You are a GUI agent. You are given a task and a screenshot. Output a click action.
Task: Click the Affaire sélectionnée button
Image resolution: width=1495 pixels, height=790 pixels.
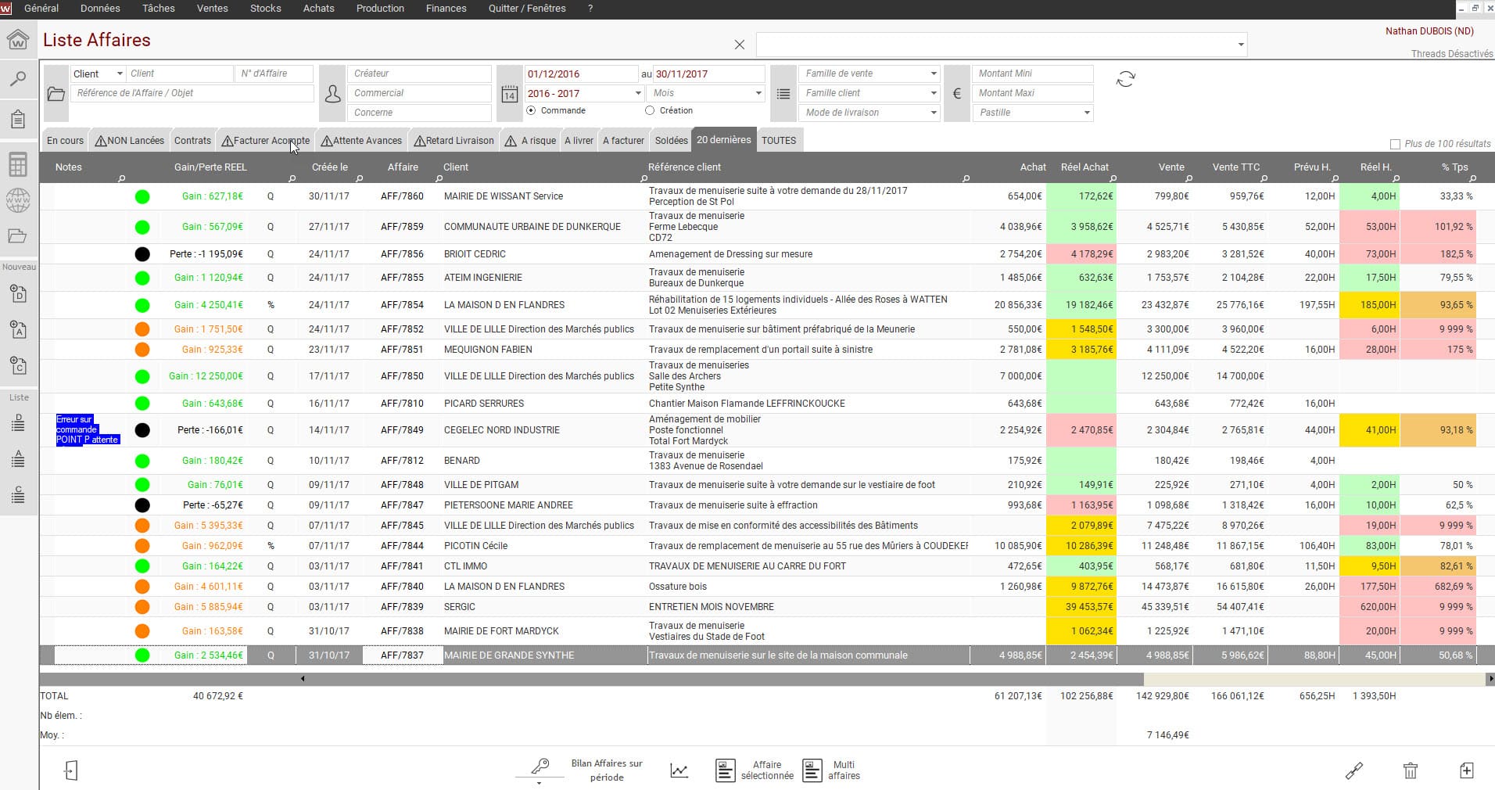[755, 770]
